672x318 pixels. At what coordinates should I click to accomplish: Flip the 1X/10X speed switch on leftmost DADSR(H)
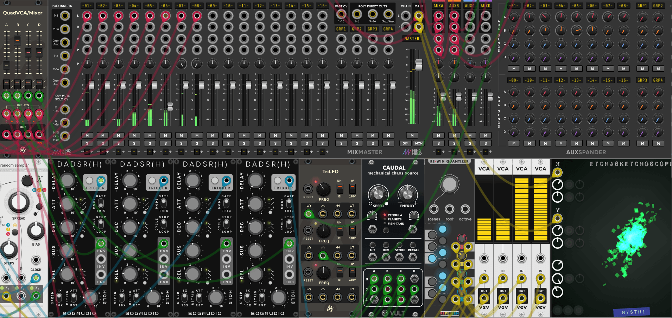click(x=59, y=298)
